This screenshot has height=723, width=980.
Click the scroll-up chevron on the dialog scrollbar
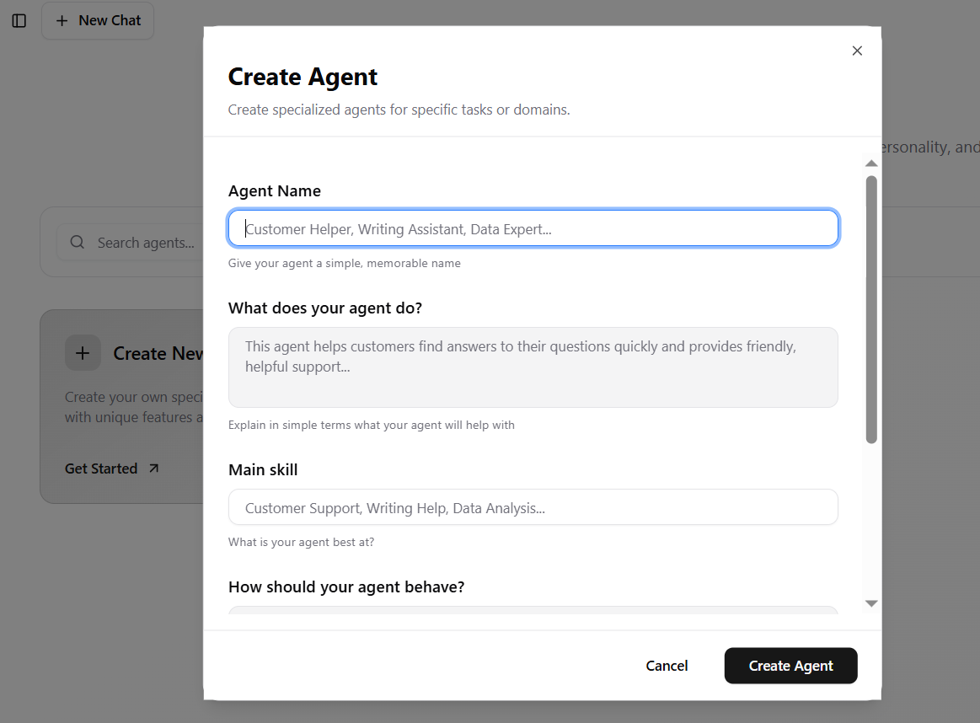pos(871,163)
